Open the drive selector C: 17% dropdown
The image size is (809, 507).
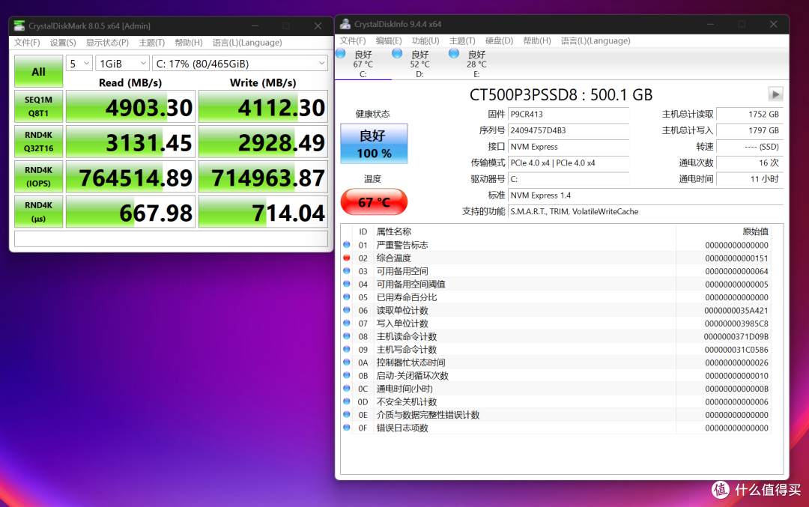[240, 64]
